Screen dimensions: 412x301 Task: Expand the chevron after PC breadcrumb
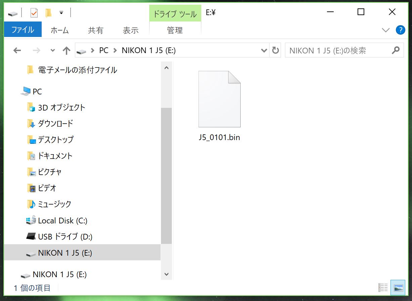[x=115, y=50]
